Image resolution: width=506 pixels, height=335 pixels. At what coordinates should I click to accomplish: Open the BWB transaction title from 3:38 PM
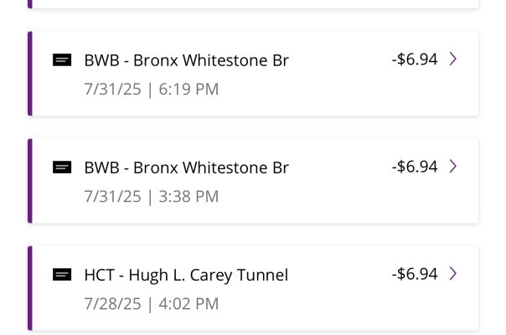186,167
